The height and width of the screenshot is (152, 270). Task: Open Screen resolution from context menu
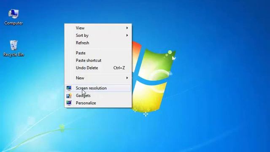98,88
